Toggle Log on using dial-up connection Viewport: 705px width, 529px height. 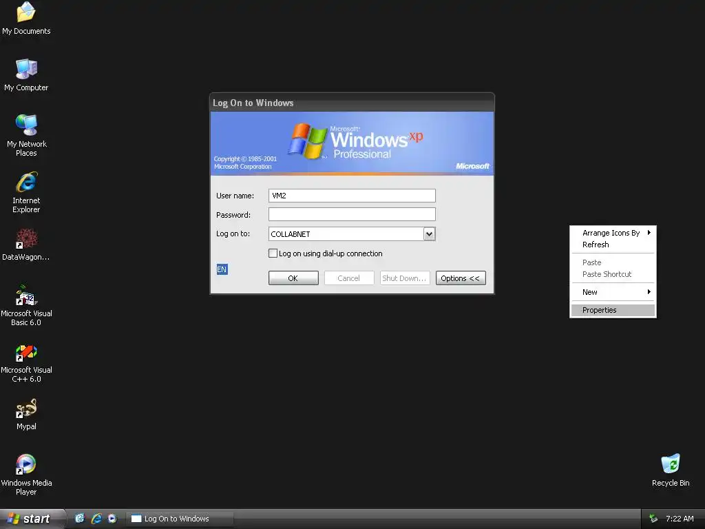tap(273, 253)
